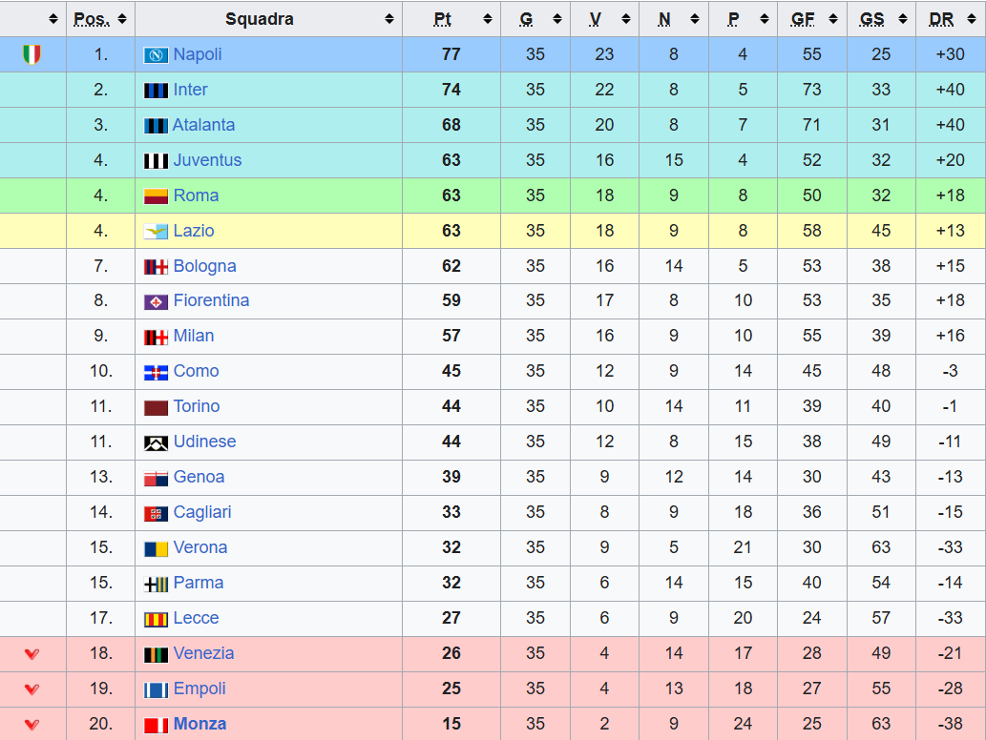This screenshot has width=986, height=740.
Task: Open the Como team link
Action: coord(197,371)
